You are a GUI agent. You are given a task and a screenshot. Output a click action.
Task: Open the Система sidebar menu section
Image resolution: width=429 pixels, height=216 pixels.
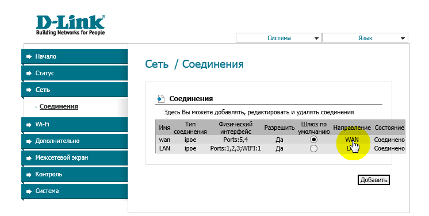tap(74, 191)
